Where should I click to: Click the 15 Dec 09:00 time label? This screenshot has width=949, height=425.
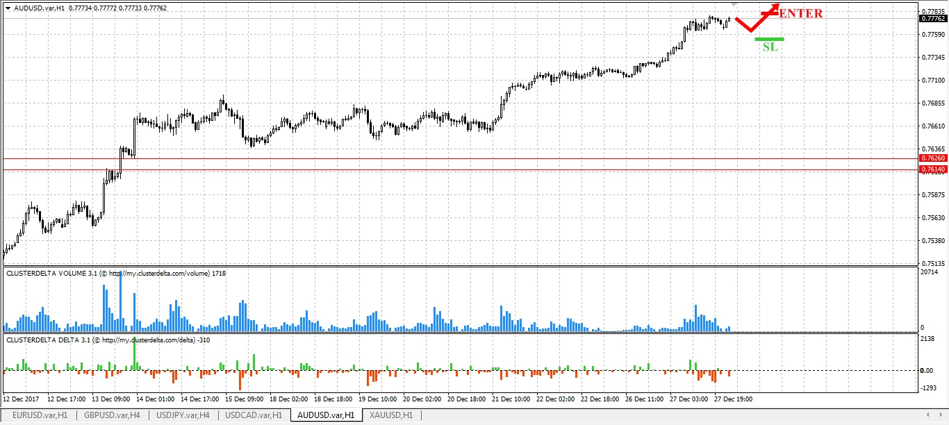coord(245,400)
